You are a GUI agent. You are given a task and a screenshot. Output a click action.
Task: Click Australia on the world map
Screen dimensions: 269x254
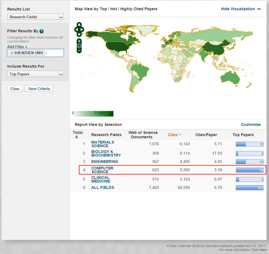coord(230,78)
